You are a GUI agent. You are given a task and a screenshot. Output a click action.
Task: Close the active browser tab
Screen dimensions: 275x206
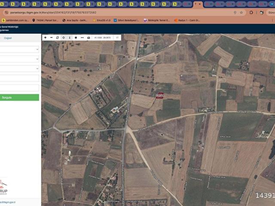pos(200,4)
